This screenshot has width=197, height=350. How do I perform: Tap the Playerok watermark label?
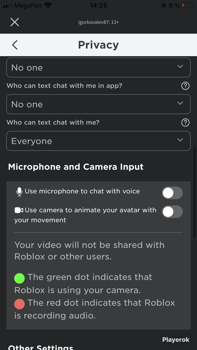(x=176, y=340)
